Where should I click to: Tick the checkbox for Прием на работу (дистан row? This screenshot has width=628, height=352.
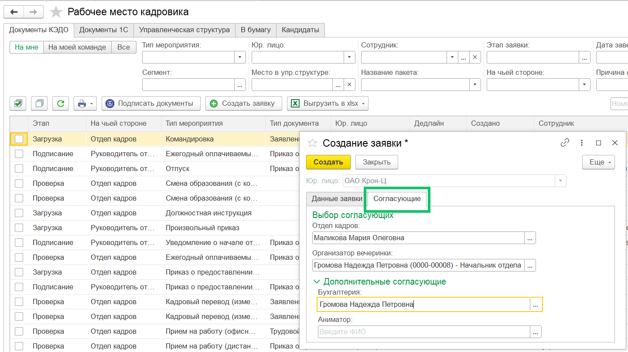(x=19, y=346)
